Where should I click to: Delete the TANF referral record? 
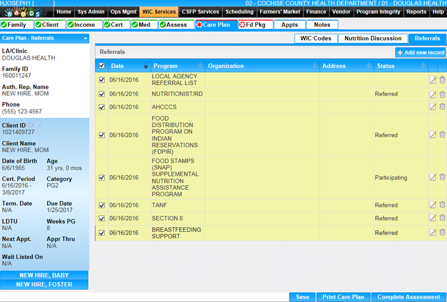[x=442, y=205]
